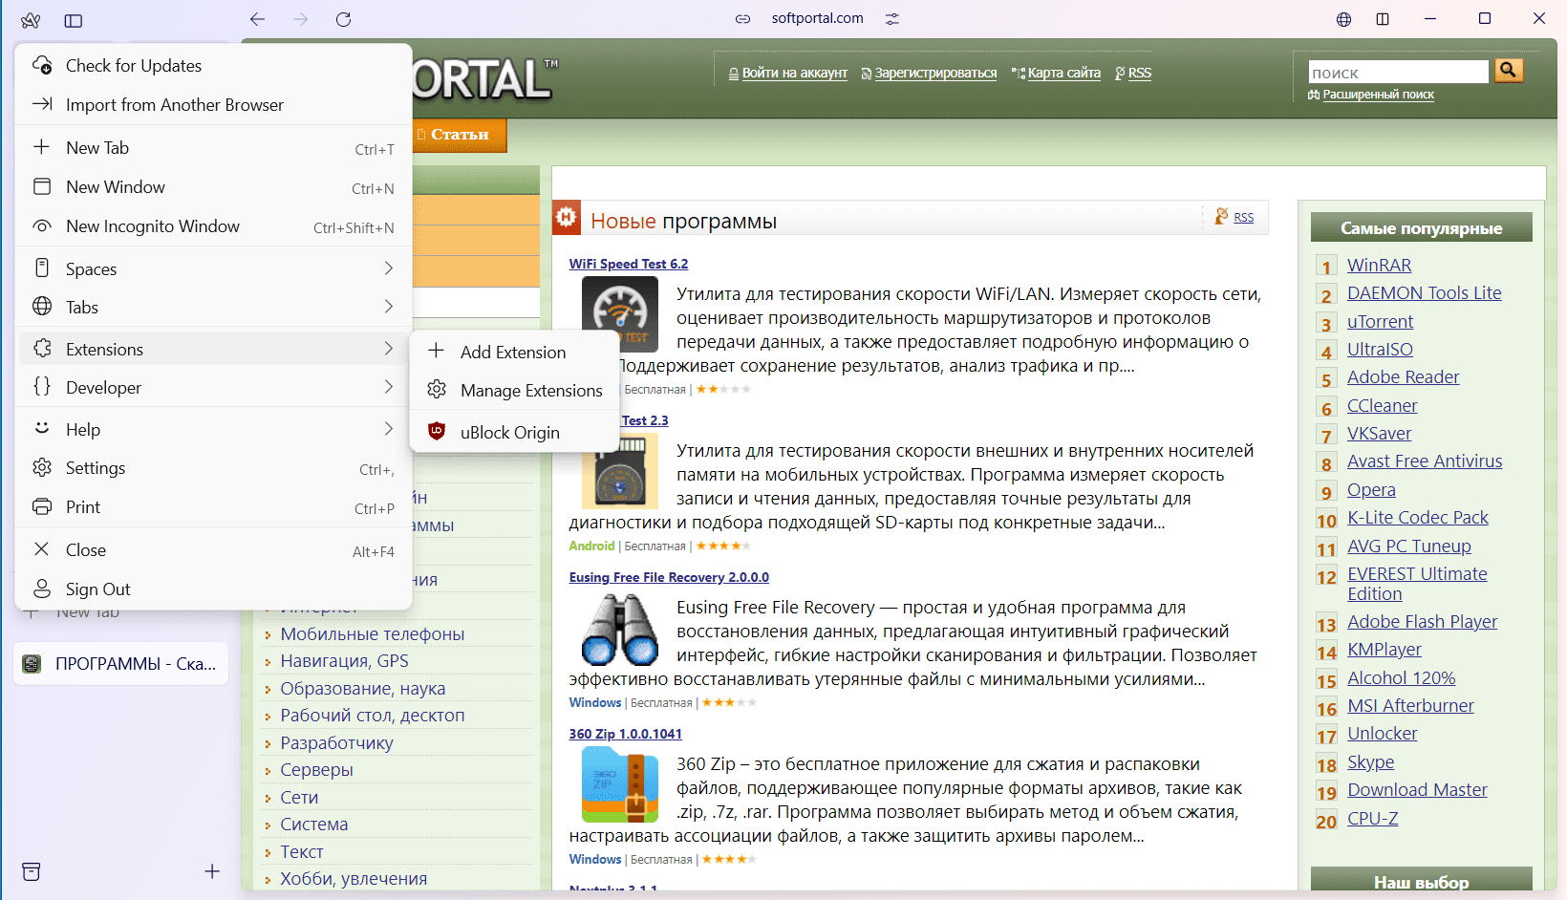Open the K-Lite Codec Pack link
This screenshot has width=1567, height=900.
tap(1418, 518)
